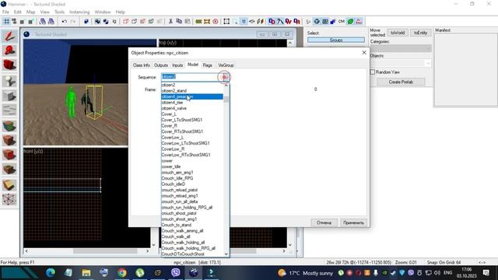Click the larger grid size icon
Screen dimensions: 498x280
click(30, 22)
